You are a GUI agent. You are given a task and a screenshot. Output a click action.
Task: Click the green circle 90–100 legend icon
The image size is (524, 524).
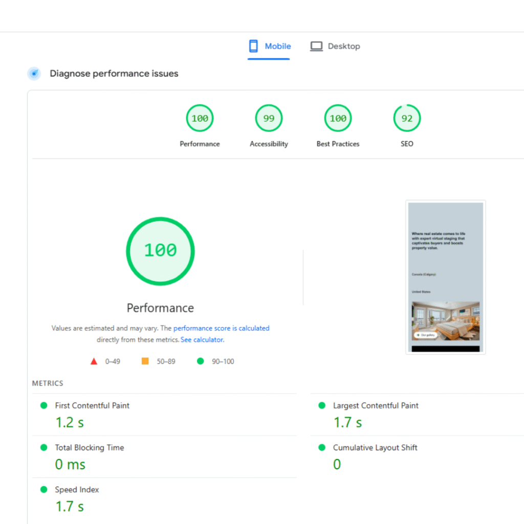[200, 361]
